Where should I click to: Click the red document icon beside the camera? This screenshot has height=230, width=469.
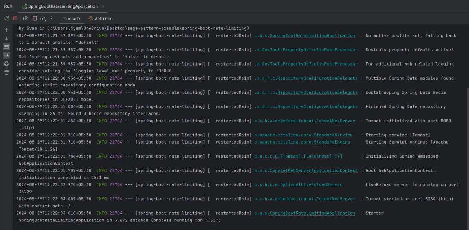pos(35,18)
